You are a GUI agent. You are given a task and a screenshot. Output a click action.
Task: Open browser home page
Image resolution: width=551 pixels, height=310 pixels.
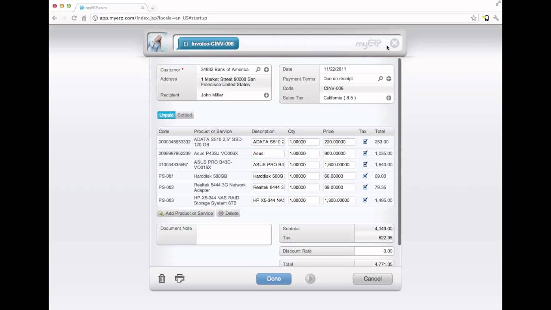(84, 18)
